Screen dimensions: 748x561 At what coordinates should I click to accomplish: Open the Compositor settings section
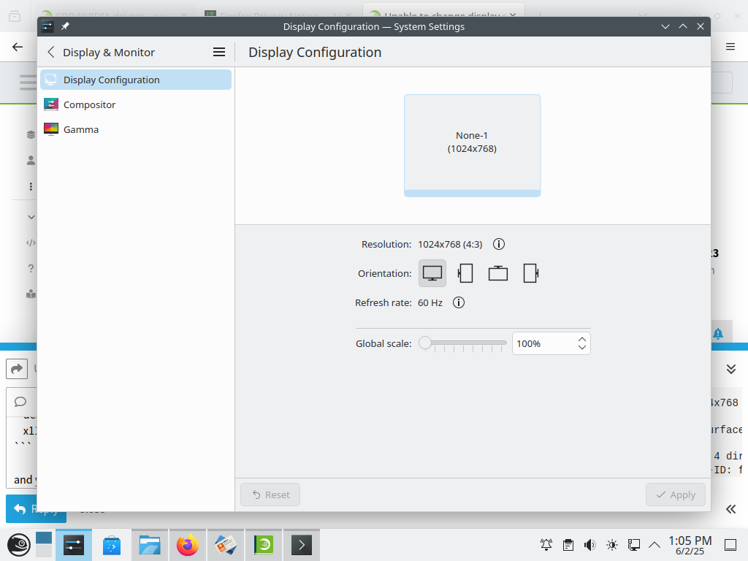pos(89,104)
